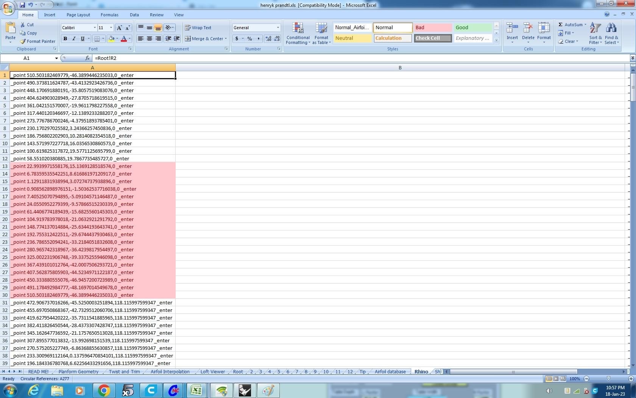Expand the font name dropdown
The image size is (636, 398).
click(x=95, y=28)
